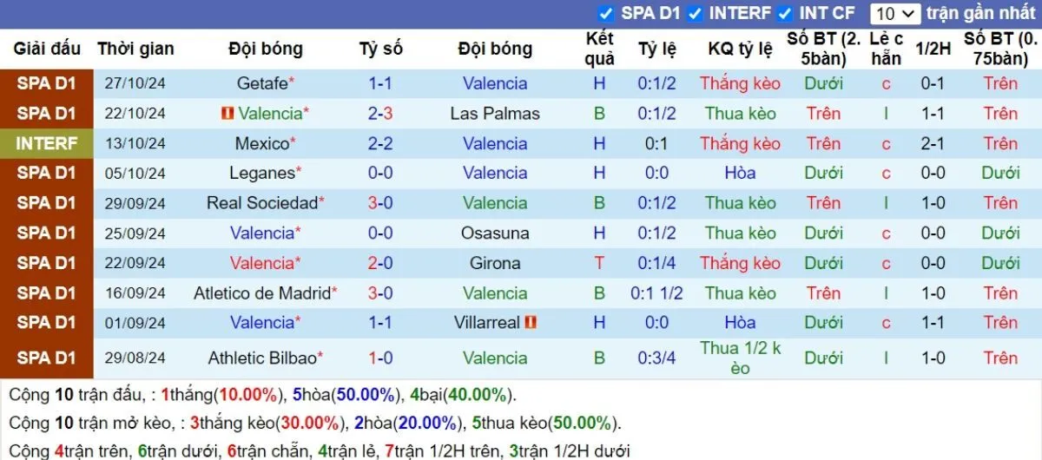Screen dimensions: 1042x460
Task: Click the Mexico team name
Action: click(x=261, y=143)
